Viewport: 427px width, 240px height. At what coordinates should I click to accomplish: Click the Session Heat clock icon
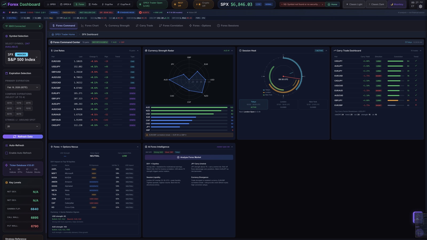click(240, 50)
